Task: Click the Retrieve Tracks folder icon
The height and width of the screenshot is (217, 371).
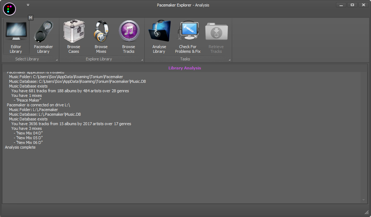Action: [x=216, y=31]
